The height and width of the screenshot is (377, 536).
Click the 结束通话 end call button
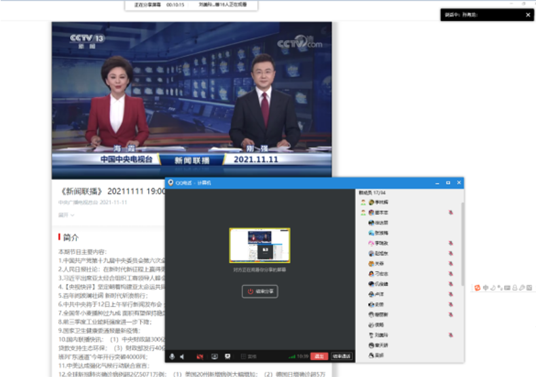(341, 356)
